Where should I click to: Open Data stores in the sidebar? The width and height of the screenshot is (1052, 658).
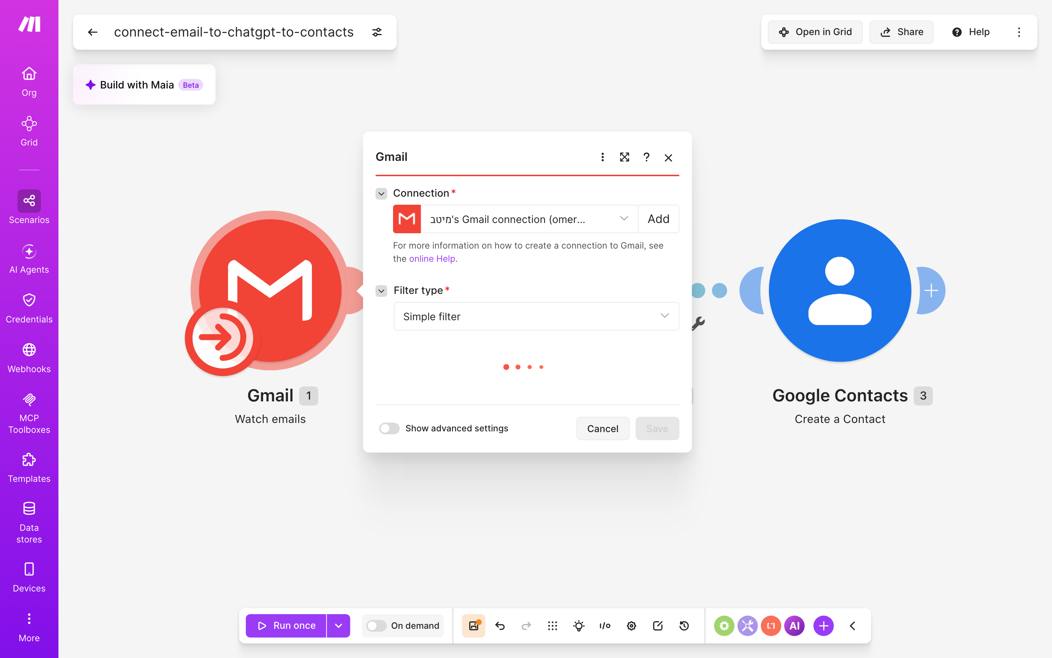29,523
